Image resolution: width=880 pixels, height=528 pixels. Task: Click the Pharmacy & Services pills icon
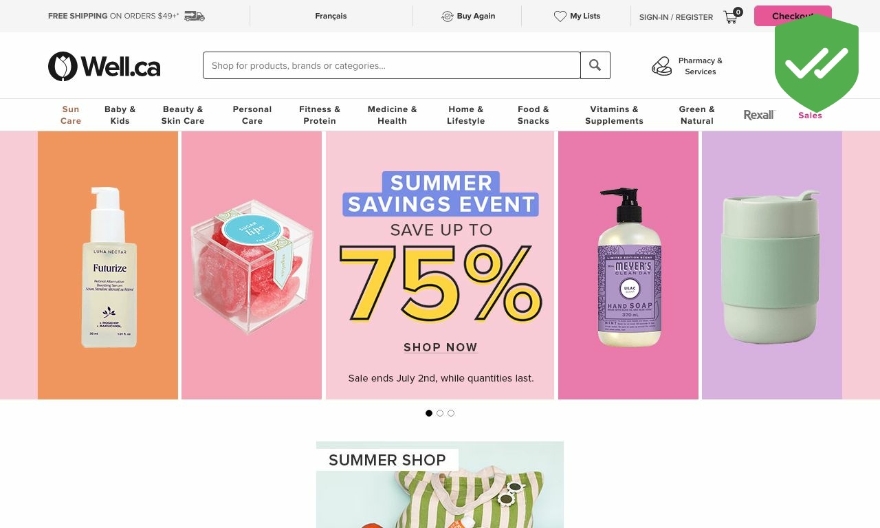click(x=661, y=66)
